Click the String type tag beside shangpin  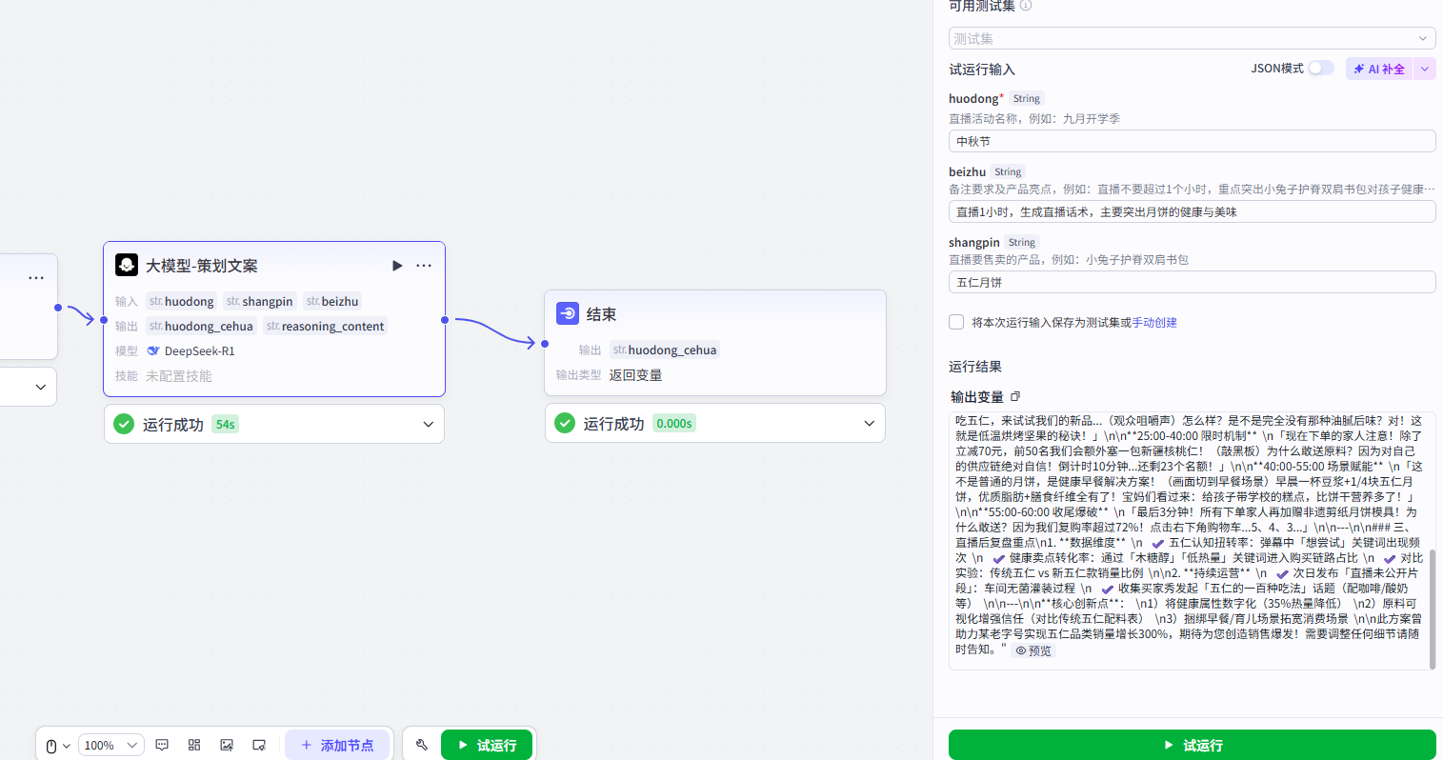point(1022,242)
